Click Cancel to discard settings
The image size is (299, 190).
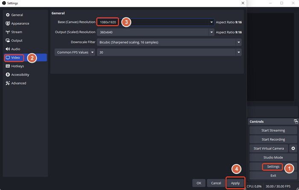216,183
